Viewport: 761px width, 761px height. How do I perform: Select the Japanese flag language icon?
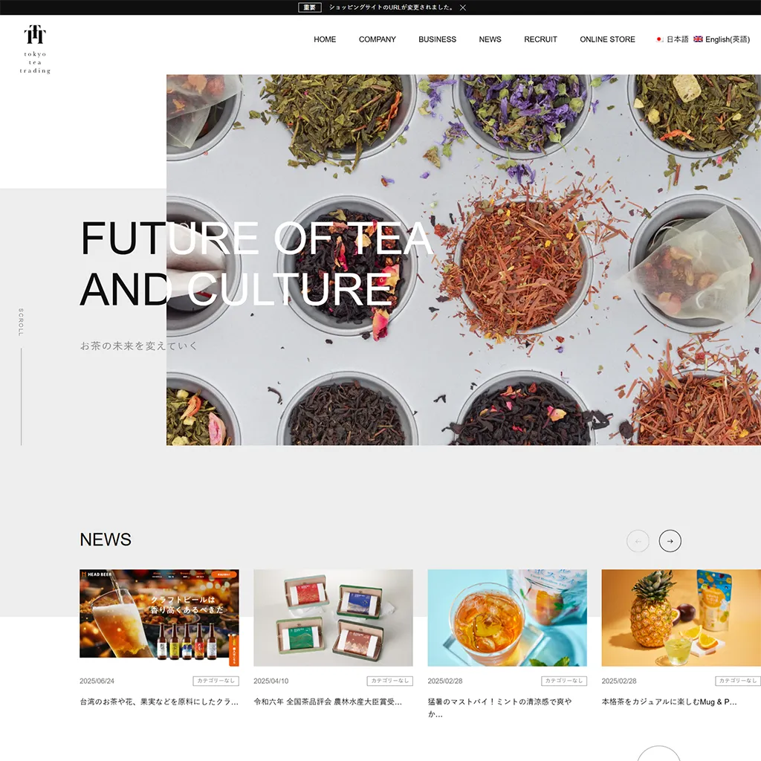[659, 39]
